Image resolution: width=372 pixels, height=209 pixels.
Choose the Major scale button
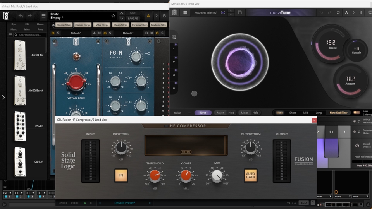pyautogui.click(x=220, y=113)
